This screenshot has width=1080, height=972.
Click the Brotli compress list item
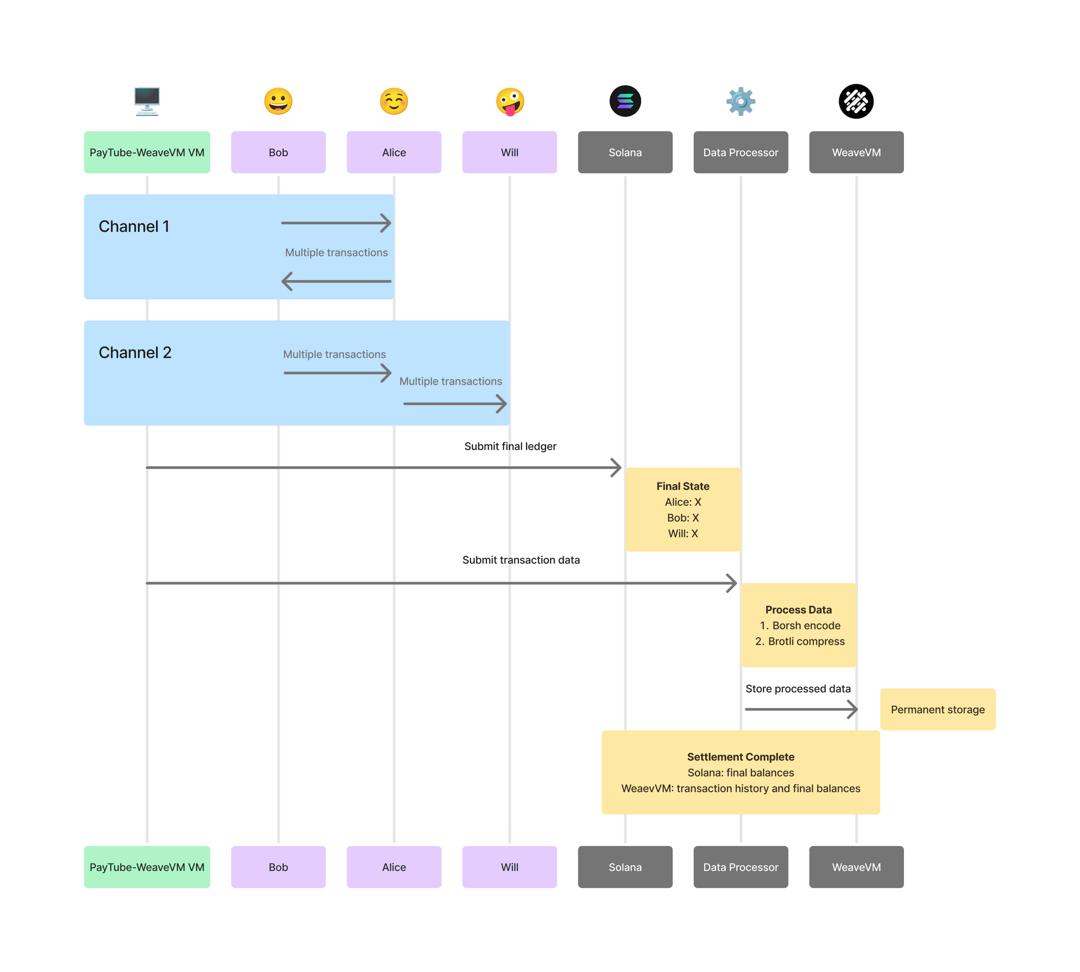point(800,641)
